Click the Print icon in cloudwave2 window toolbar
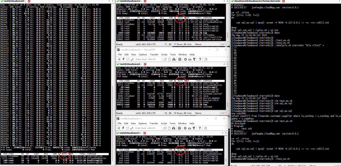Screen dimensions: 341x166 (x=180, y=59)
